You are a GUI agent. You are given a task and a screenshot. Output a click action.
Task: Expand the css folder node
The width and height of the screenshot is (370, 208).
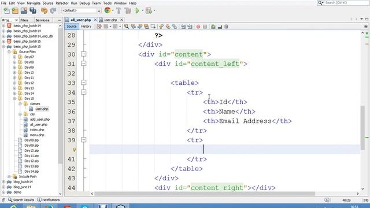pos(20,114)
